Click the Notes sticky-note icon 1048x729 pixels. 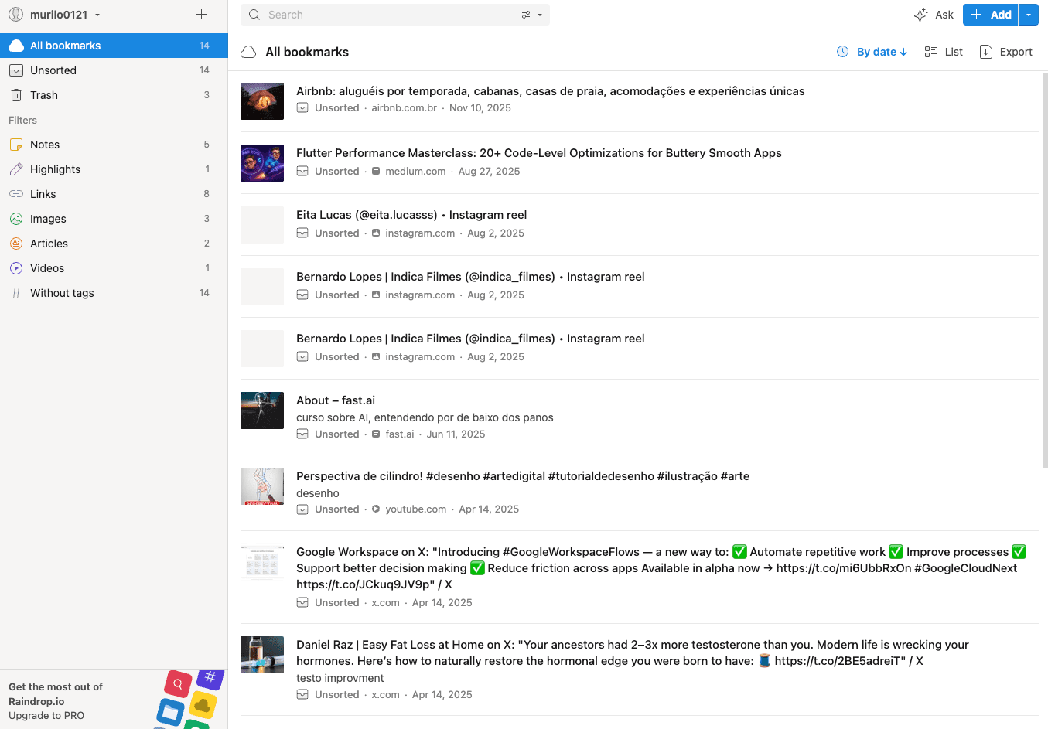point(16,145)
